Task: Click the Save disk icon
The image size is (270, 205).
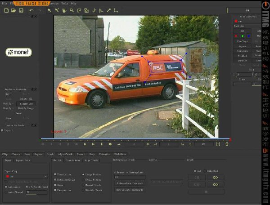Action: point(21,10)
